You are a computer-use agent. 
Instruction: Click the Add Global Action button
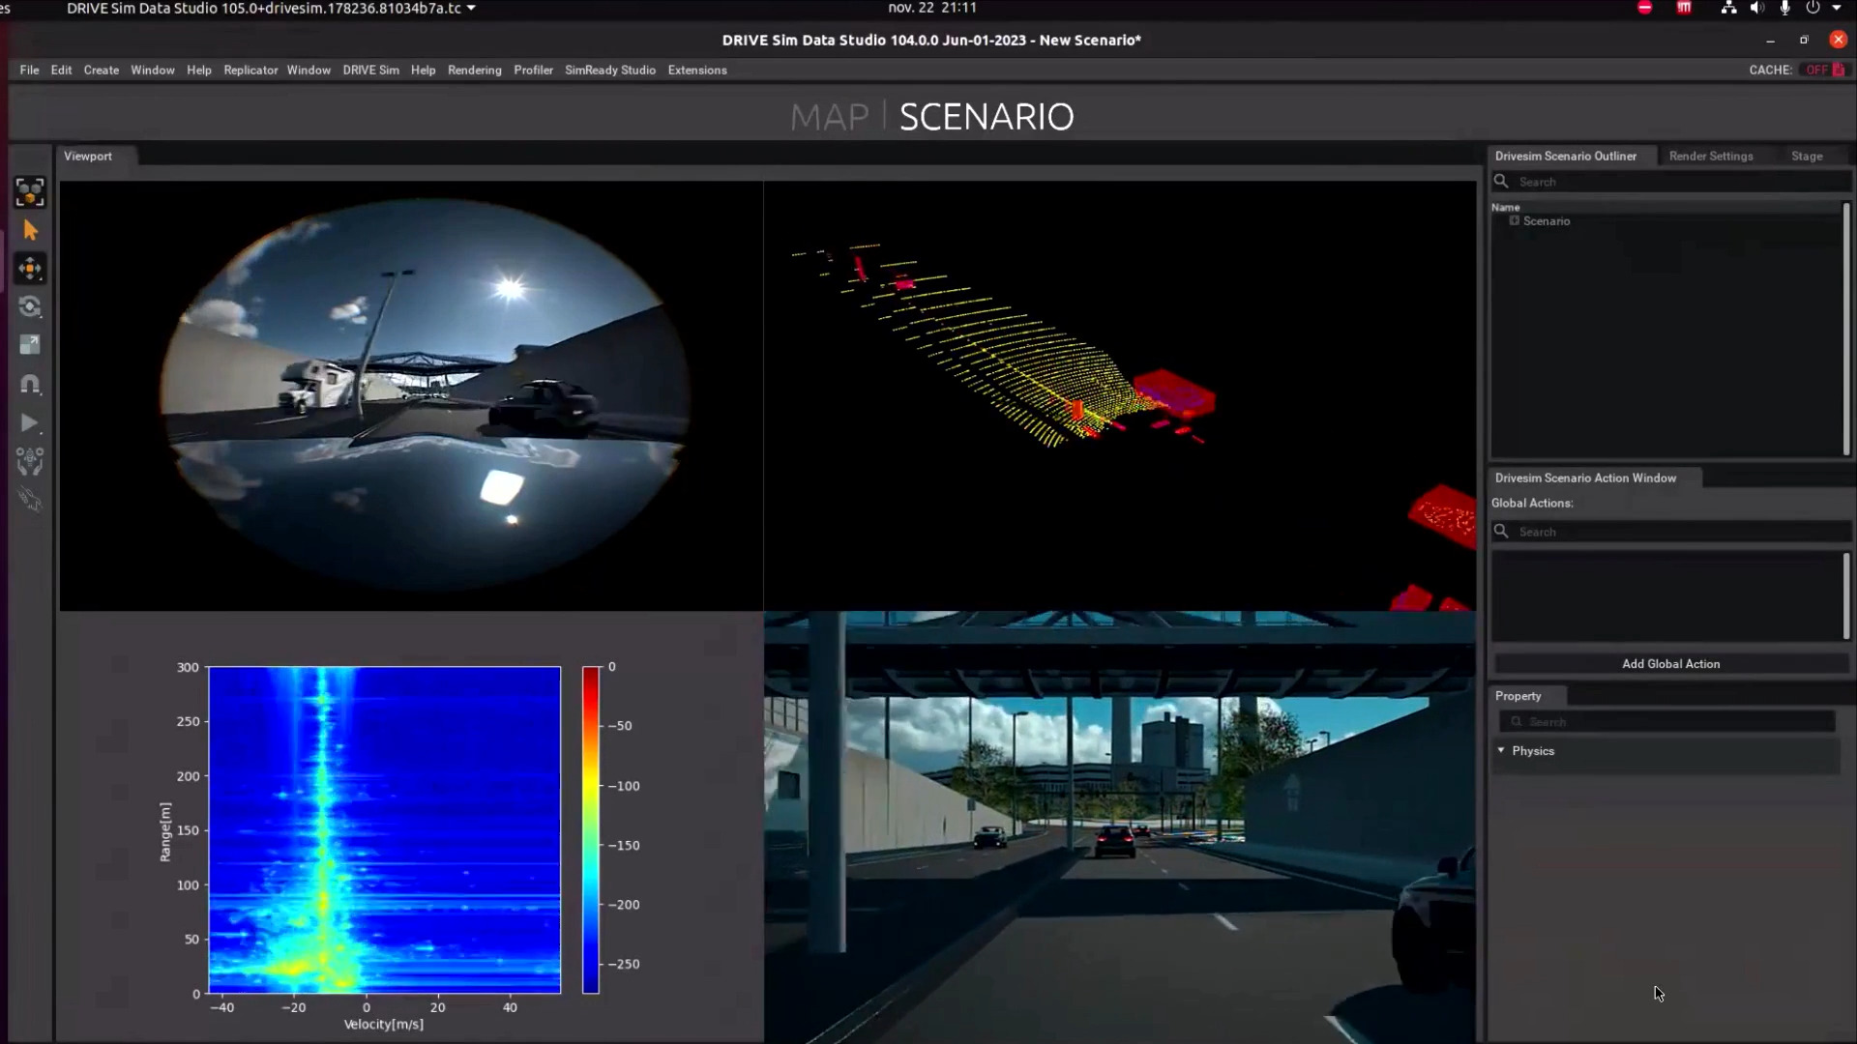click(1670, 664)
